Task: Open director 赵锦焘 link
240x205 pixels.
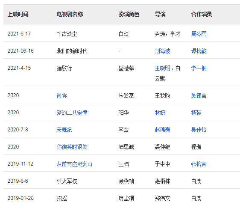Action: point(162,130)
